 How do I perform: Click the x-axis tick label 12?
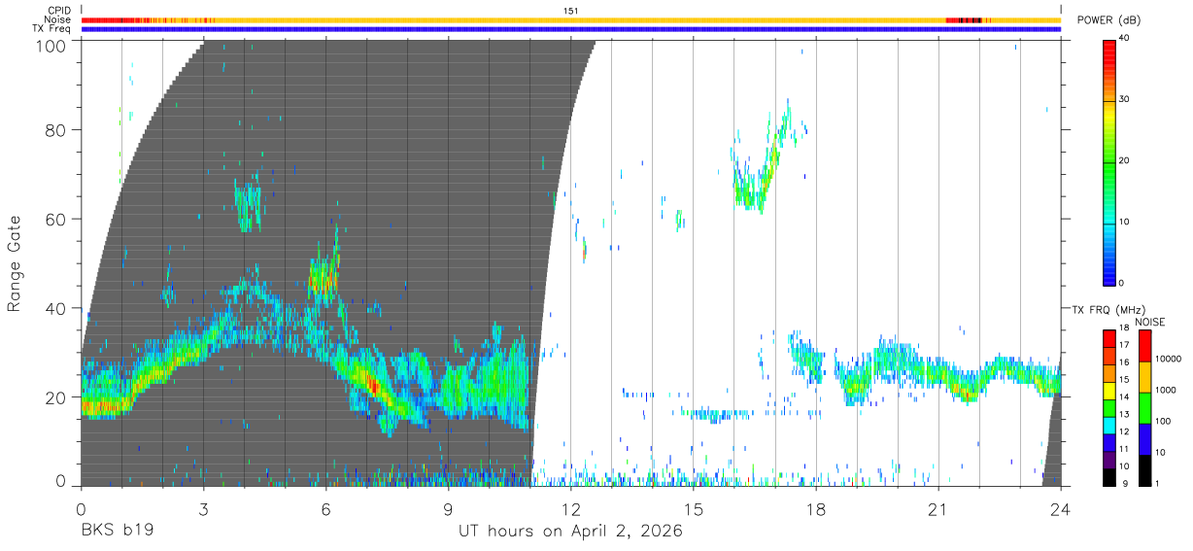pyautogui.click(x=570, y=508)
